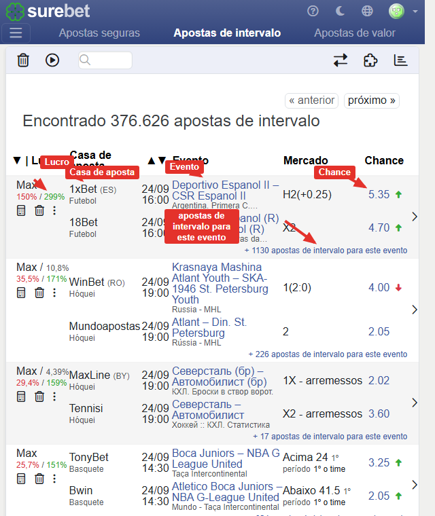The height and width of the screenshot is (516, 435).
Task: Delete the WinBet / Mundoapostas row
Action: tap(39, 293)
